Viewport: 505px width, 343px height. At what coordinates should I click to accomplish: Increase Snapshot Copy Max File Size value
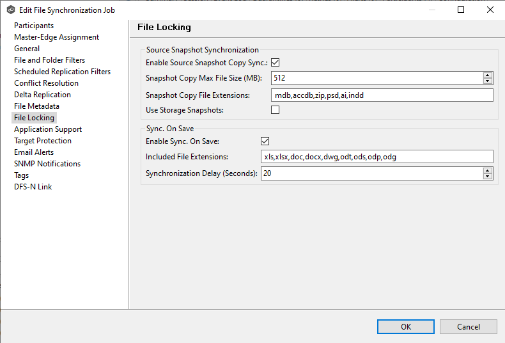(x=488, y=75)
